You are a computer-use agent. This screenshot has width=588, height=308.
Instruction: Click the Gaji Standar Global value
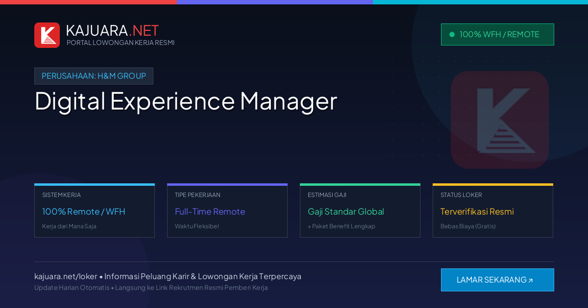(346, 212)
